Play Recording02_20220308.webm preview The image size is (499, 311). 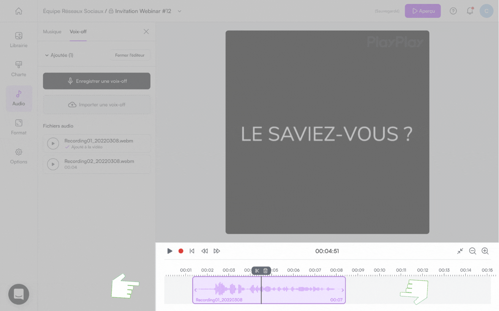[x=53, y=164]
